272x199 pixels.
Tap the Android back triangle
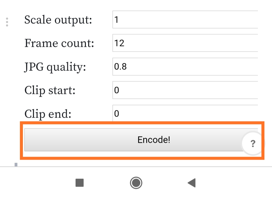[x=192, y=183]
